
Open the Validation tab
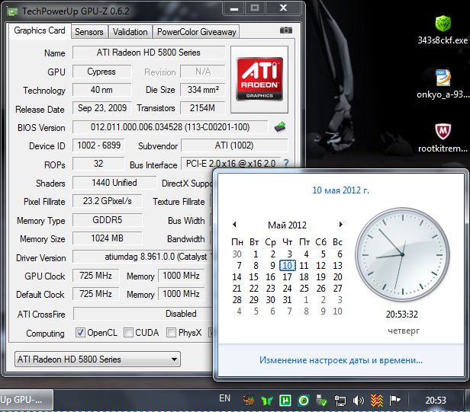point(130,32)
